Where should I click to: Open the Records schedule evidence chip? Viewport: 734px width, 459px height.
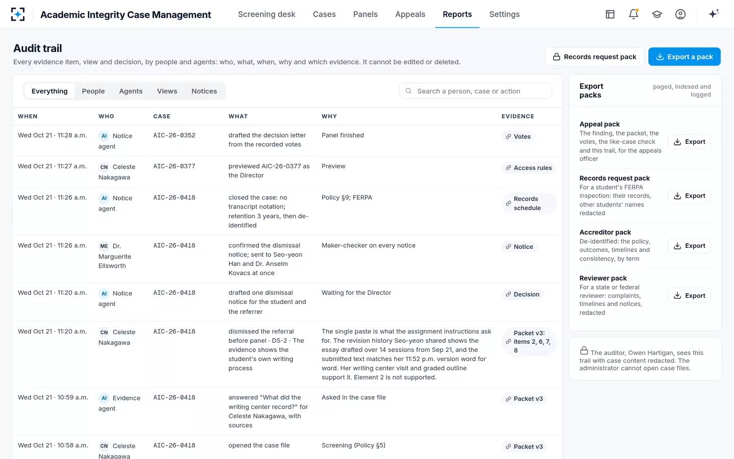tap(529, 203)
